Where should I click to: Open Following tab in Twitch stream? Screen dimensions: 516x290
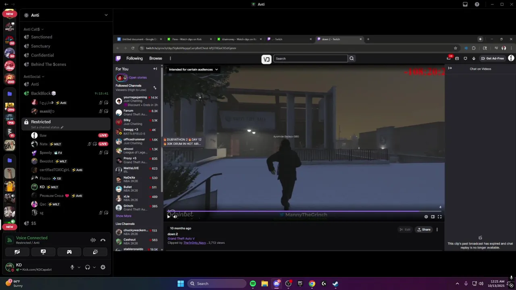[x=135, y=58]
